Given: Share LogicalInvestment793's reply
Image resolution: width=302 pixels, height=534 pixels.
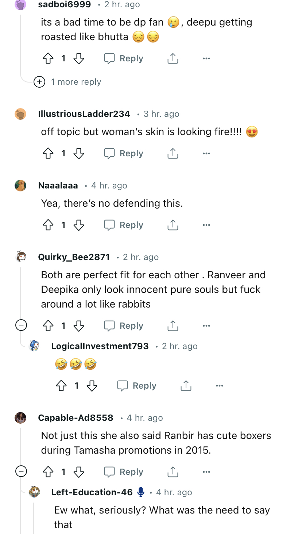Looking at the screenshot, I should [x=186, y=386].
